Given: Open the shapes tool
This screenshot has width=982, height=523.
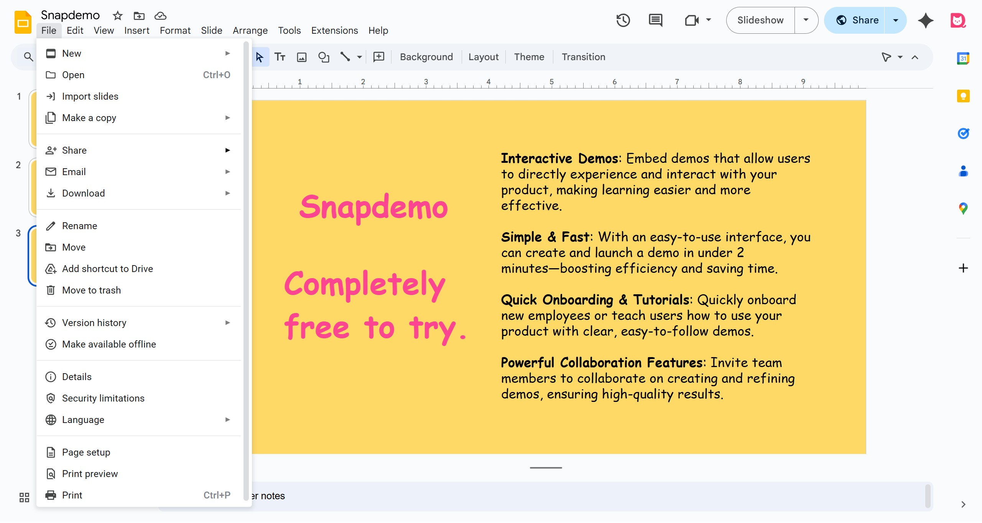Looking at the screenshot, I should [324, 57].
